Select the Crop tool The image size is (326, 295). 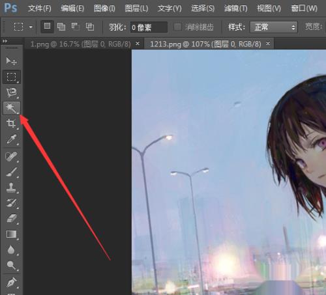[x=11, y=124]
